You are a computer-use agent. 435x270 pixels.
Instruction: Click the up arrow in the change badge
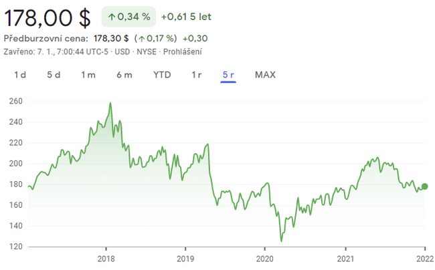111,16
